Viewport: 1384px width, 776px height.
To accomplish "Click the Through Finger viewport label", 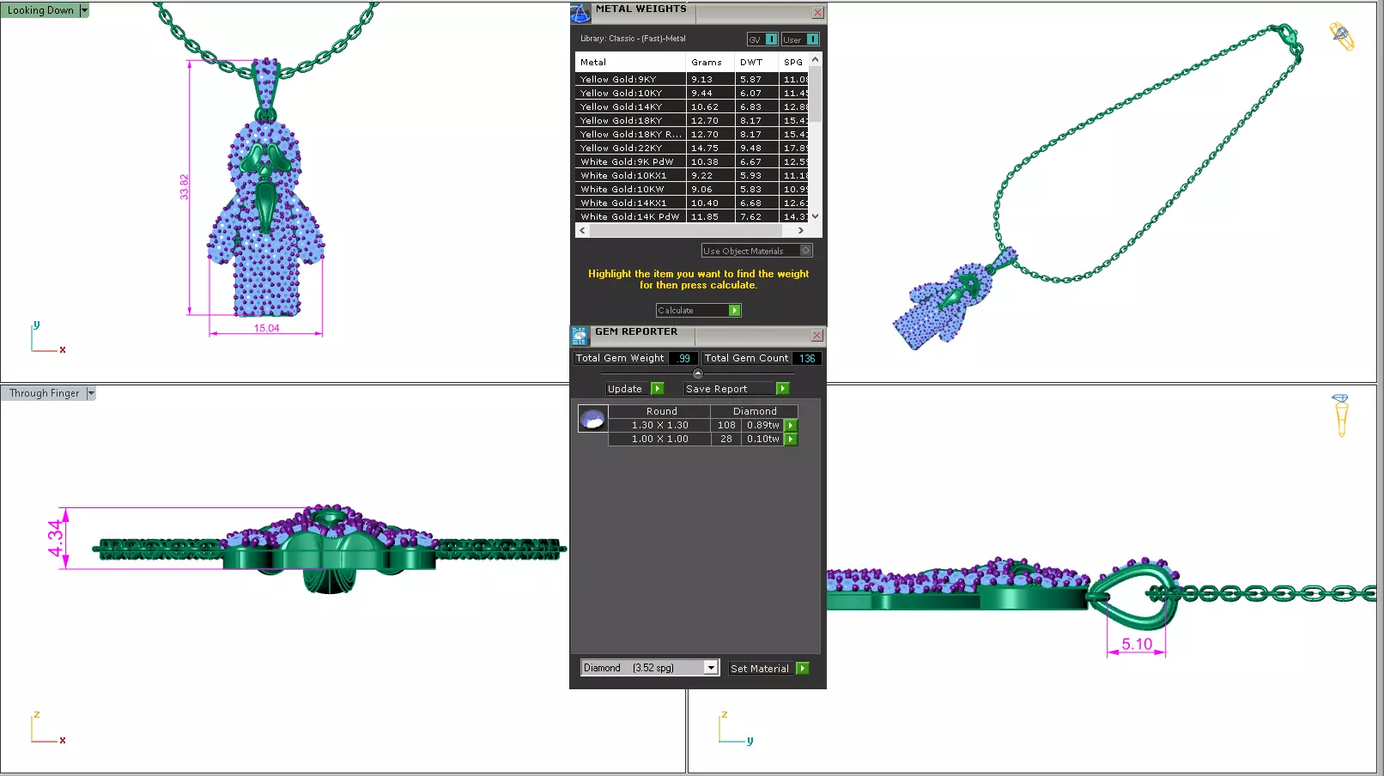I will click(x=44, y=393).
